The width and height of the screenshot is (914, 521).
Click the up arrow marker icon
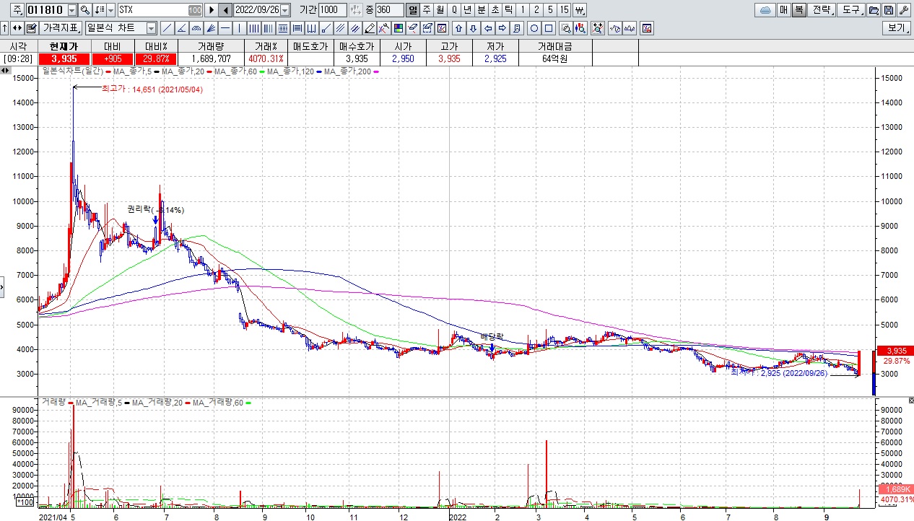pyautogui.click(x=459, y=28)
